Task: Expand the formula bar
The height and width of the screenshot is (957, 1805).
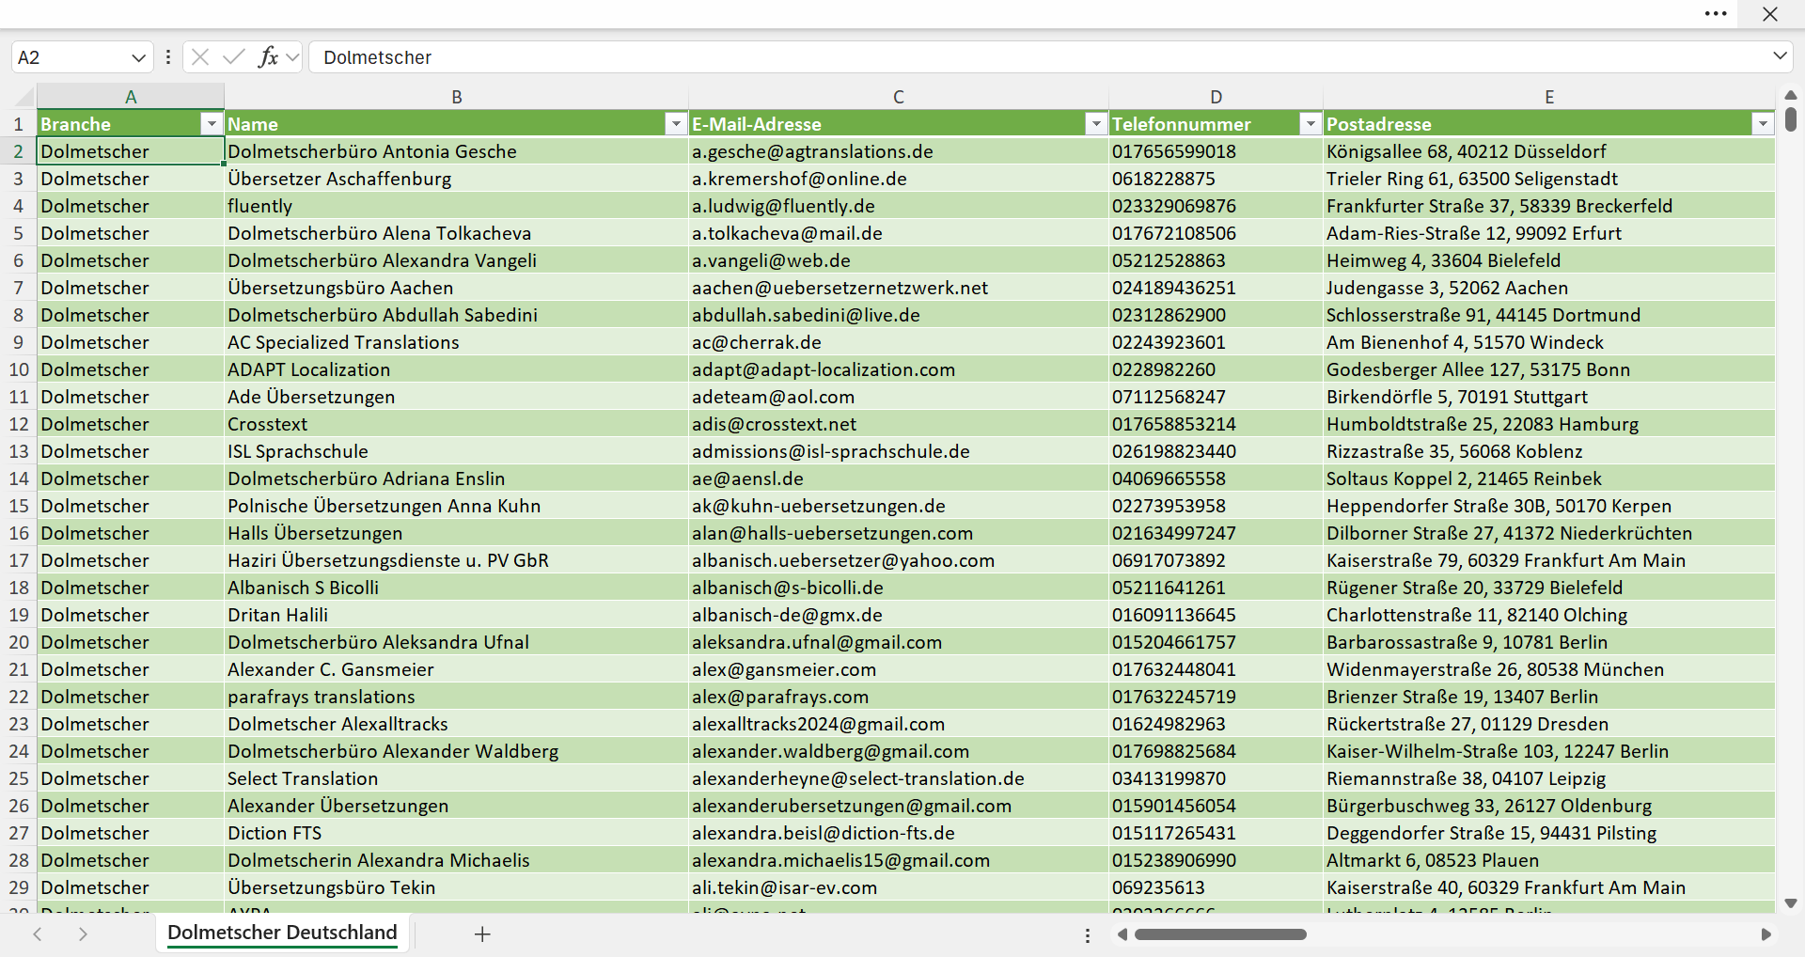Action: coord(1780,56)
